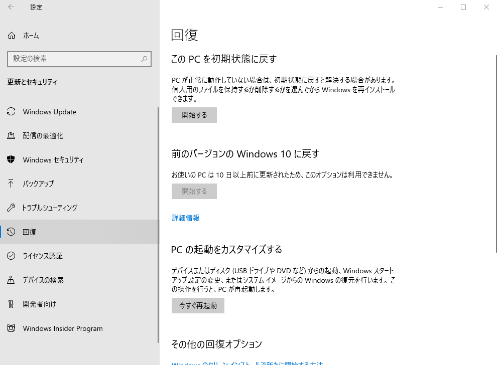The width and height of the screenshot is (497, 365).
Task: Select the Windows Insider Program icon
Action: pos(11,328)
